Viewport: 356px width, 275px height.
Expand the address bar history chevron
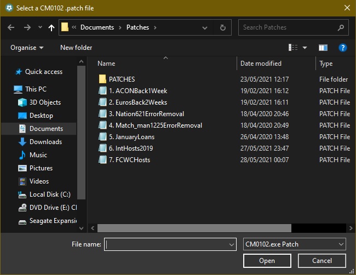pos(205,28)
